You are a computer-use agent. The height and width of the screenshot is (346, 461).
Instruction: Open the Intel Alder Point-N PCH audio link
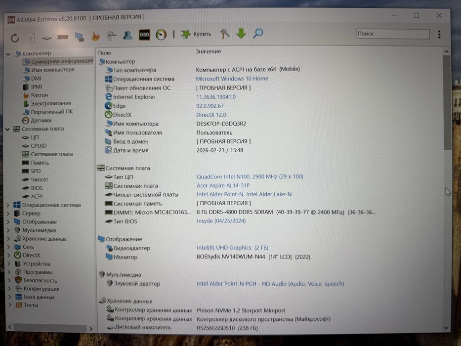[270, 284]
